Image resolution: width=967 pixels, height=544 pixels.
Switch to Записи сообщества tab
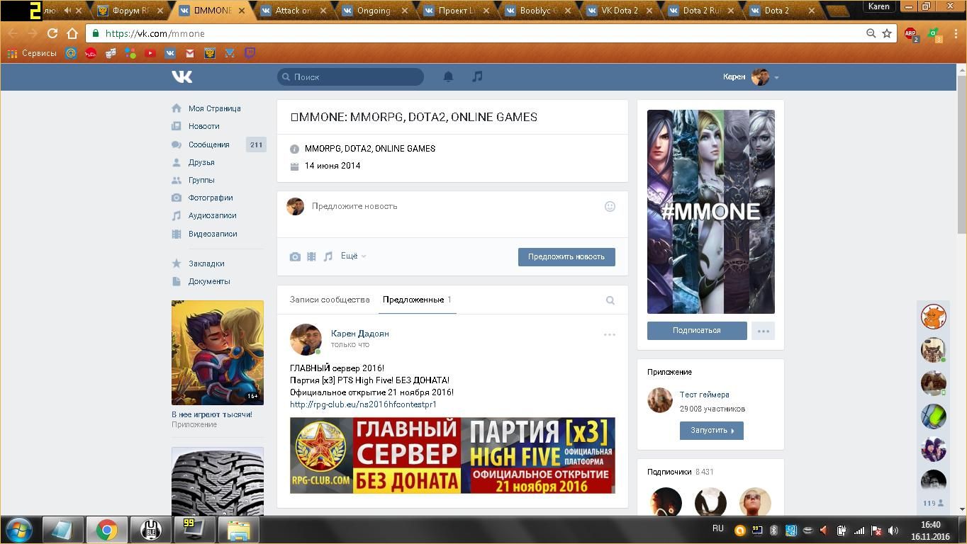coord(330,300)
